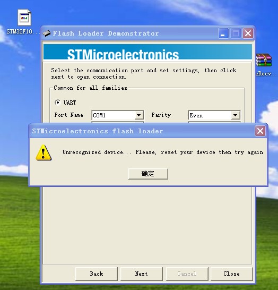This screenshot has height=290, width=278.
Task: Click the Close button at the bottom
Action: point(232,274)
